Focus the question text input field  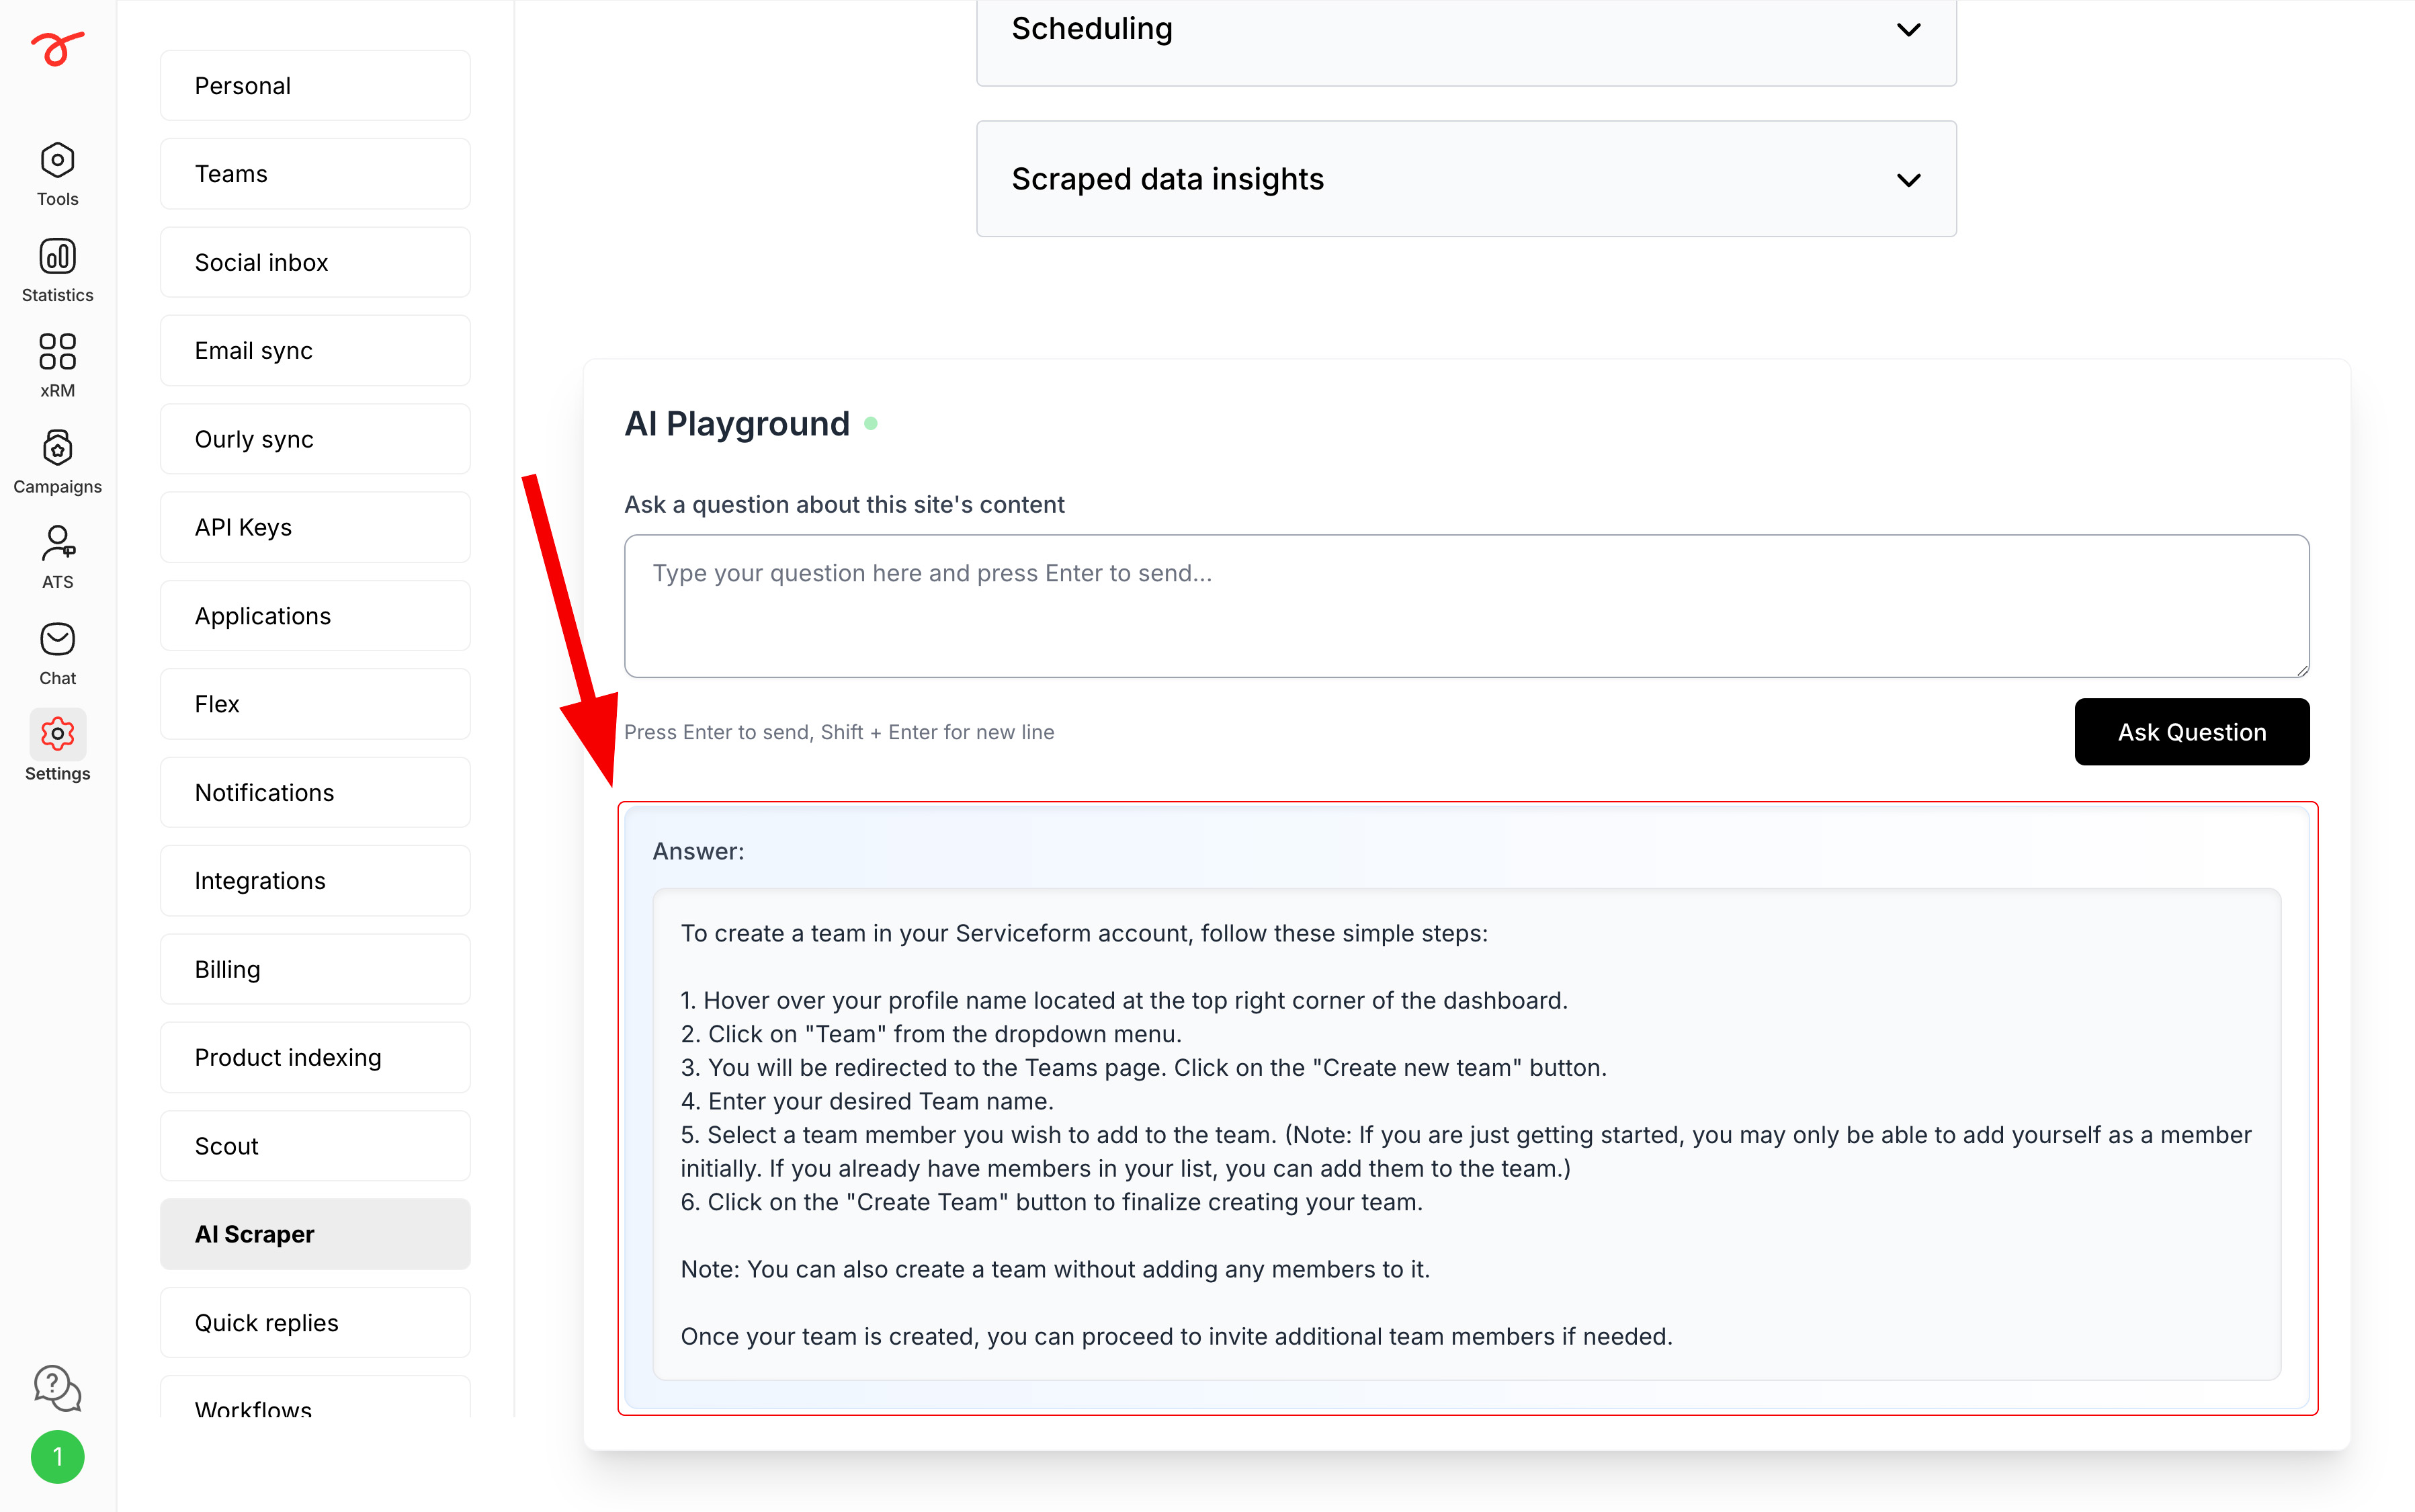1466,606
